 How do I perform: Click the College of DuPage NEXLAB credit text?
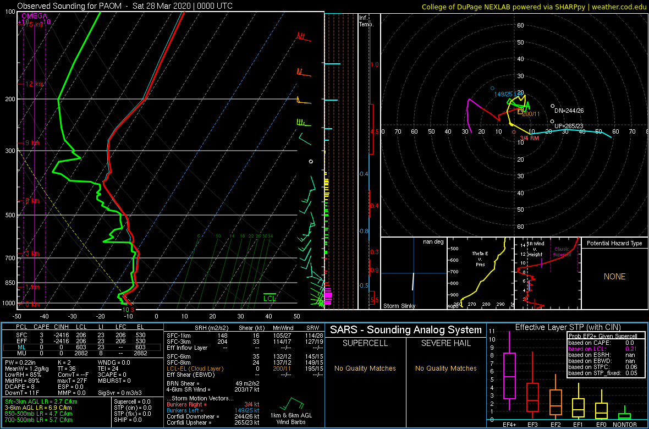tap(534, 7)
